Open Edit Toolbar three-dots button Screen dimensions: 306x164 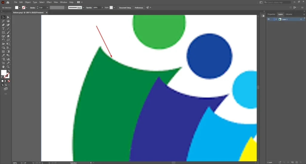6,94
